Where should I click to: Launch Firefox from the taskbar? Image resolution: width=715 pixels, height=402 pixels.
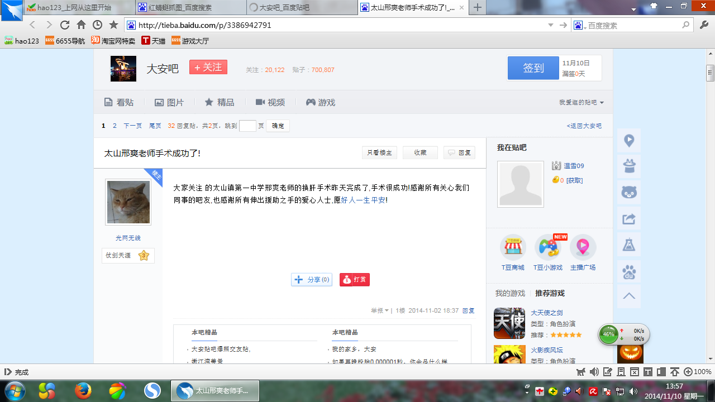pos(83,391)
